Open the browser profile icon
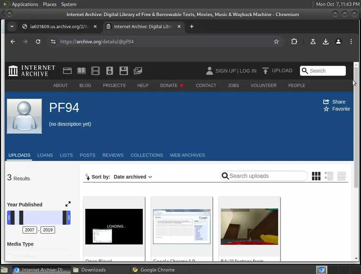The width and height of the screenshot is (361, 274). (x=338, y=42)
